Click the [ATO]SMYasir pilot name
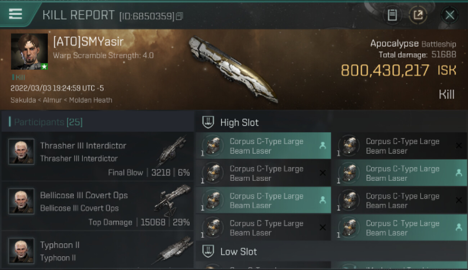The width and height of the screenshot is (468, 270). coord(88,42)
